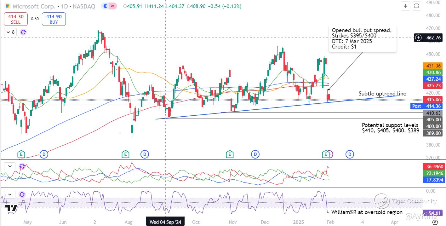Click the fullscreen square icon at top right
This screenshot has height=226, width=446.
[x=416, y=6]
